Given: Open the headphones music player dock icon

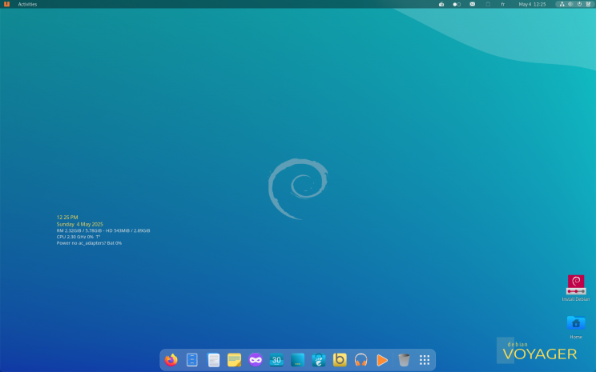Looking at the screenshot, I should tap(360, 359).
